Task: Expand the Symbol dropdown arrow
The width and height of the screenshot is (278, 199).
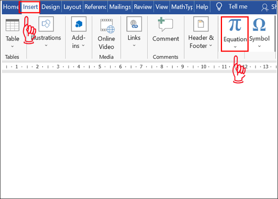Action: click(259, 46)
